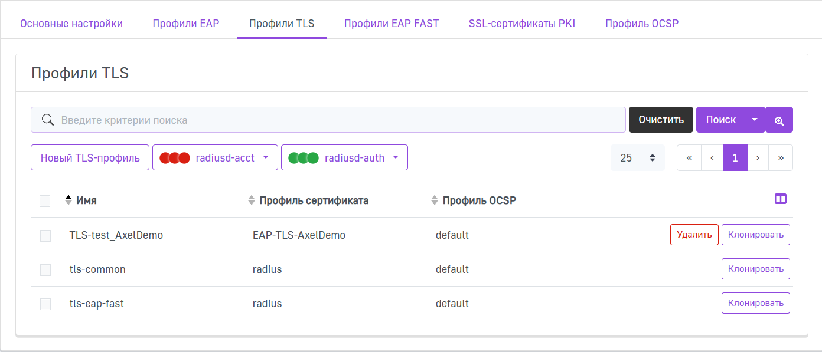Sort by Профиль сертификата column icon
822x352 pixels.
pos(252,200)
